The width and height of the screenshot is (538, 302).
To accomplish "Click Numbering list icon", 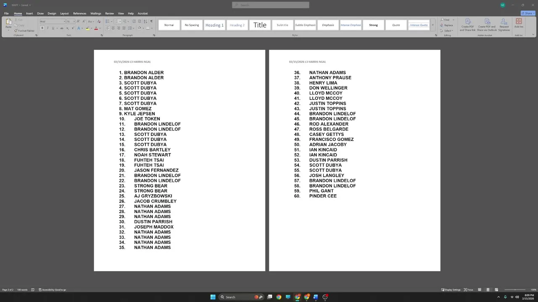I will (x=116, y=21).
